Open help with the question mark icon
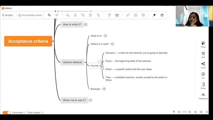Image resolution: width=213 pixels, height=120 pixels. (x=207, y=112)
